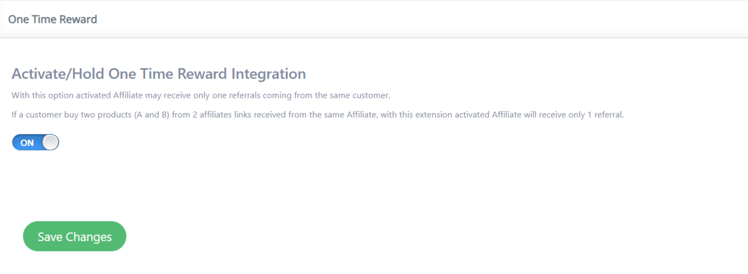Click the words 'With this option activated'

tap(61, 96)
